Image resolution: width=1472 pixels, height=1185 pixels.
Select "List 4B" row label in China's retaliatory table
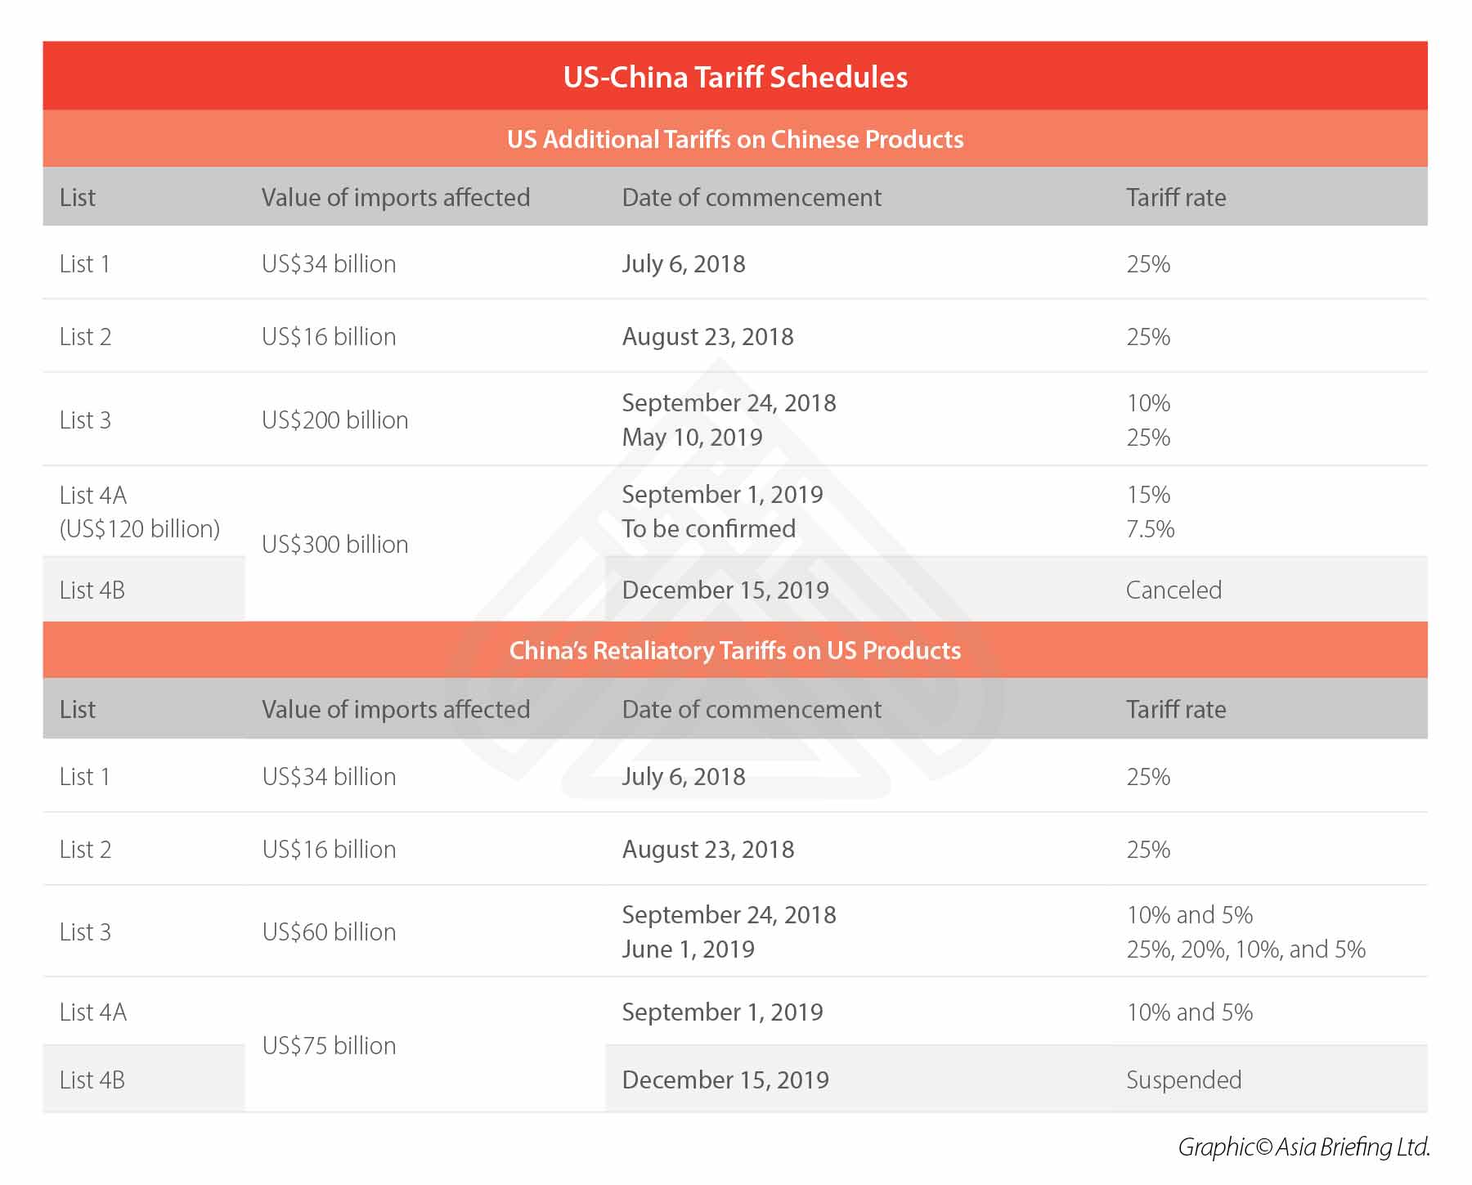point(92,1080)
